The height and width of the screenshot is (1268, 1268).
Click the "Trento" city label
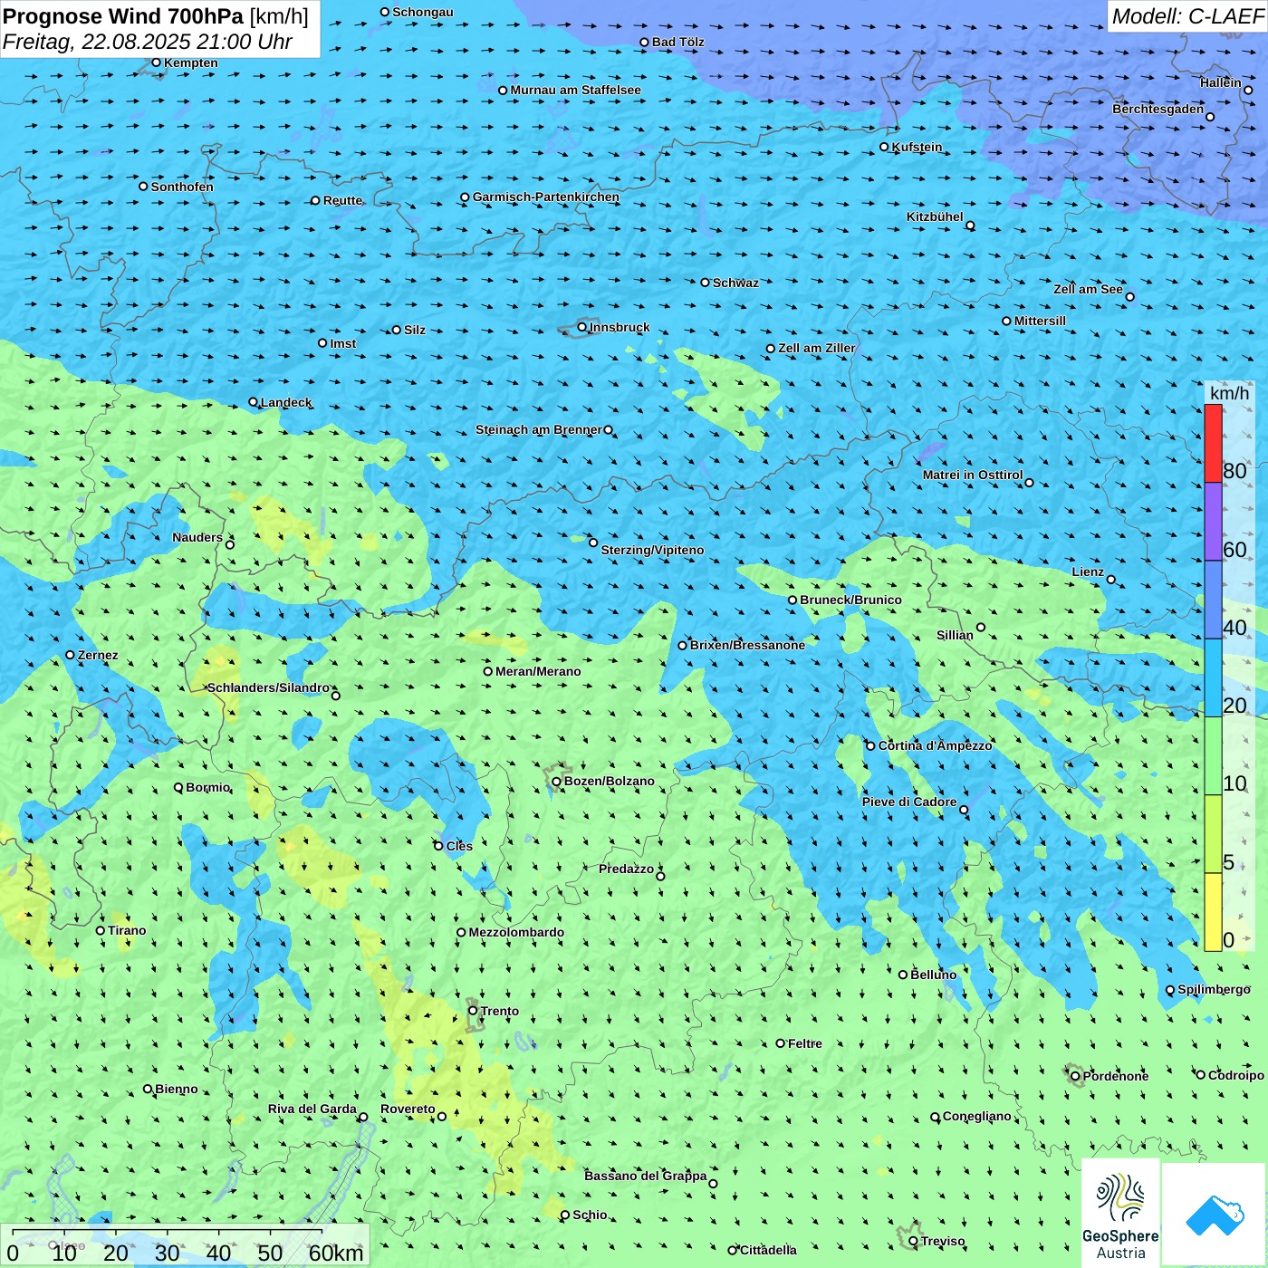[x=500, y=1011]
